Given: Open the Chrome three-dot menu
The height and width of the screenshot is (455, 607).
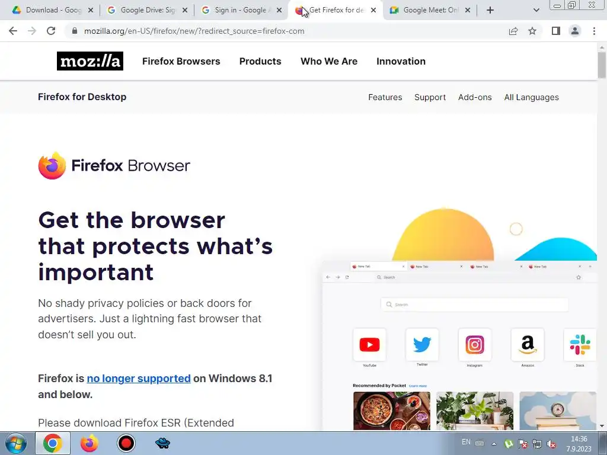Looking at the screenshot, I should [594, 31].
